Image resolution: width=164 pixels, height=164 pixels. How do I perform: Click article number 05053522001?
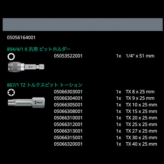[68, 56]
